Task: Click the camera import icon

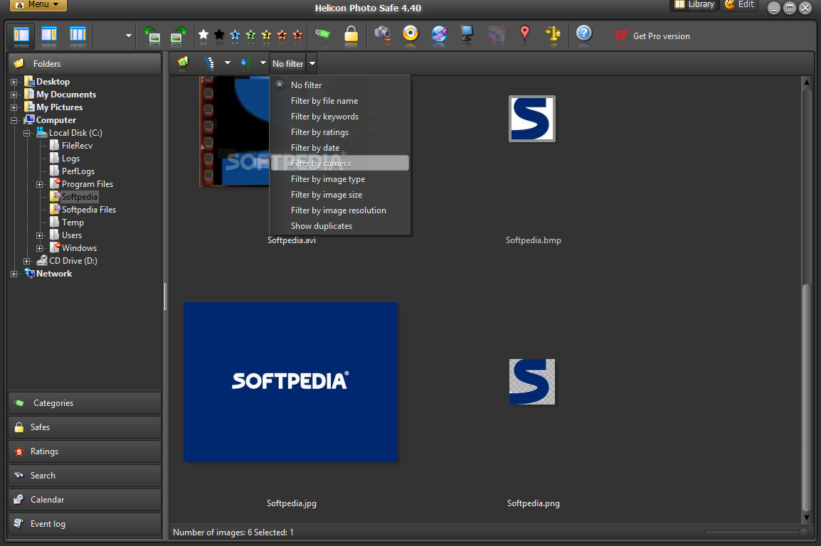Action: tap(383, 35)
